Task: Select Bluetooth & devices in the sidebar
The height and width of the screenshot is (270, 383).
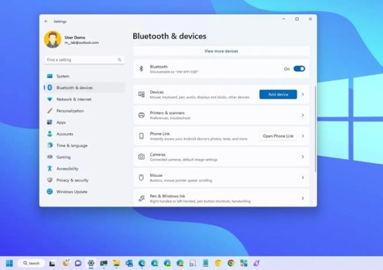Action: point(84,88)
